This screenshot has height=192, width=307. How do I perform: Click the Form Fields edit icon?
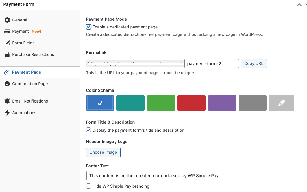point(7,43)
